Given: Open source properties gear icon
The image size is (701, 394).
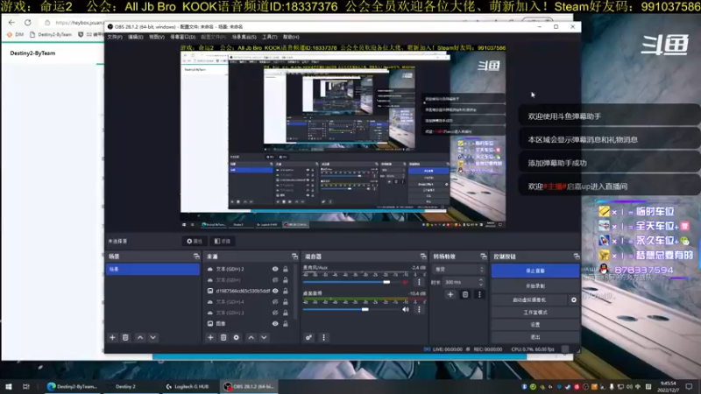Looking at the screenshot, I should [x=236, y=338].
